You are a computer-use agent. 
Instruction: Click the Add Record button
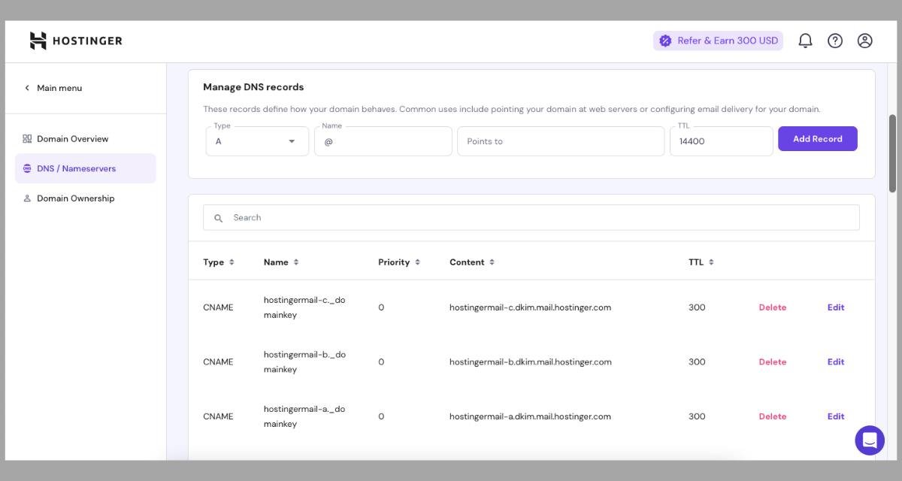(x=818, y=139)
